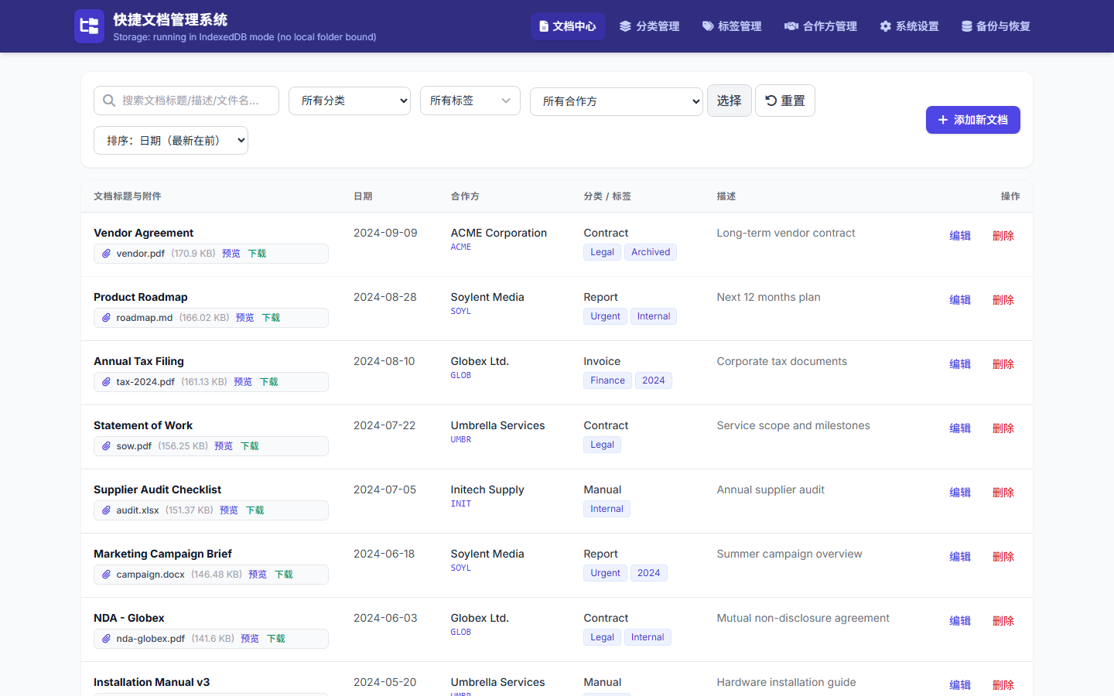Click Supplier Audit Checklist title

pyautogui.click(x=158, y=490)
